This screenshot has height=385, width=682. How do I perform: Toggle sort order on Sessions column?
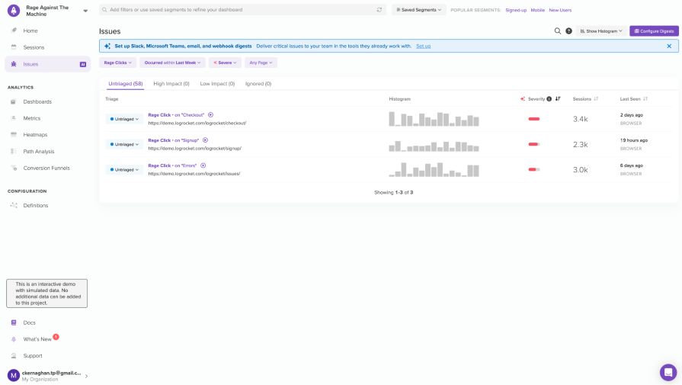tap(596, 99)
